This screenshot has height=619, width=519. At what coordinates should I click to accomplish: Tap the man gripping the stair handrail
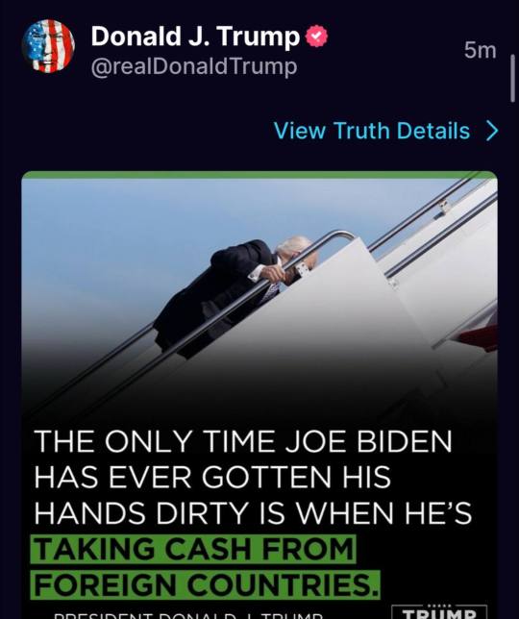[233, 294]
